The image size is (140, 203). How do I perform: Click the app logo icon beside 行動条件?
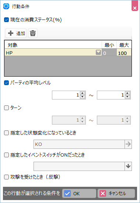pos(6,6)
